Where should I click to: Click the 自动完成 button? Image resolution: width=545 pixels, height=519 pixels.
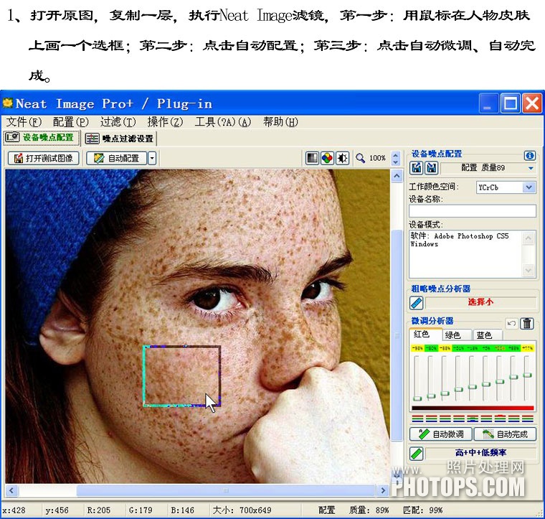tap(505, 434)
